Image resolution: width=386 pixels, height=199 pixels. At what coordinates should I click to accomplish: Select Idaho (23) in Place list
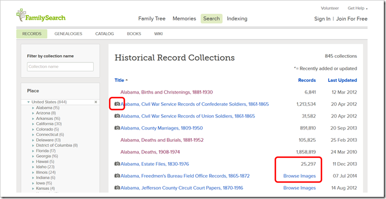(x=45, y=167)
